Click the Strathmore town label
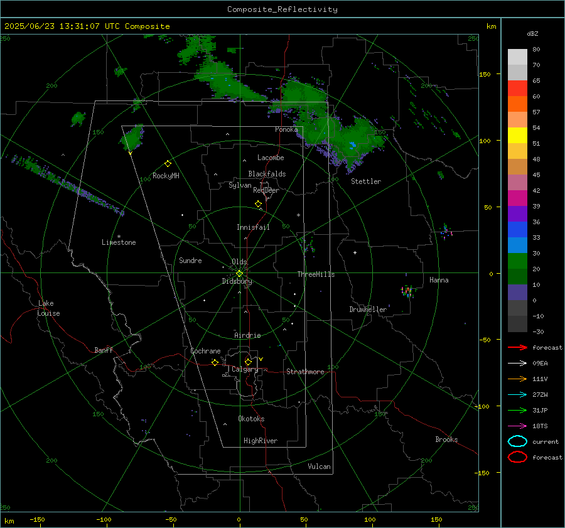The height and width of the screenshot is (528, 565). pos(305,372)
